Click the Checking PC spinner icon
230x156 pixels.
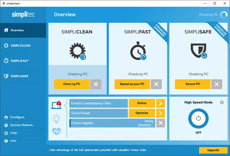[224, 15]
